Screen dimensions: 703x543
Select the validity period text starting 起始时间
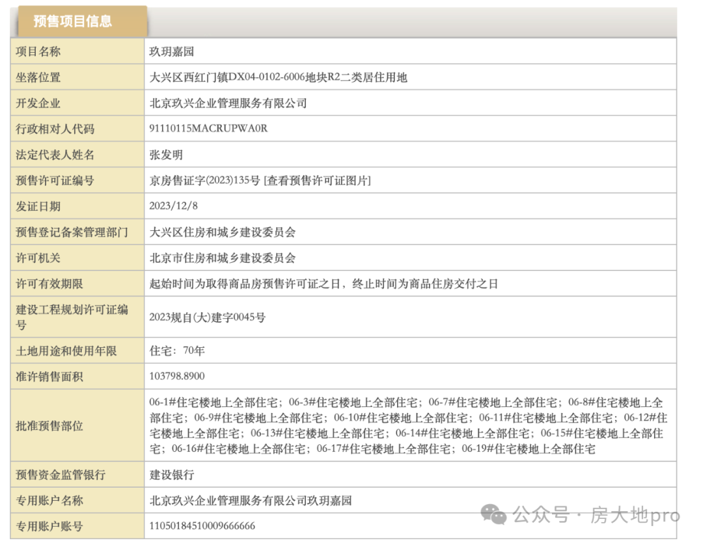point(324,284)
